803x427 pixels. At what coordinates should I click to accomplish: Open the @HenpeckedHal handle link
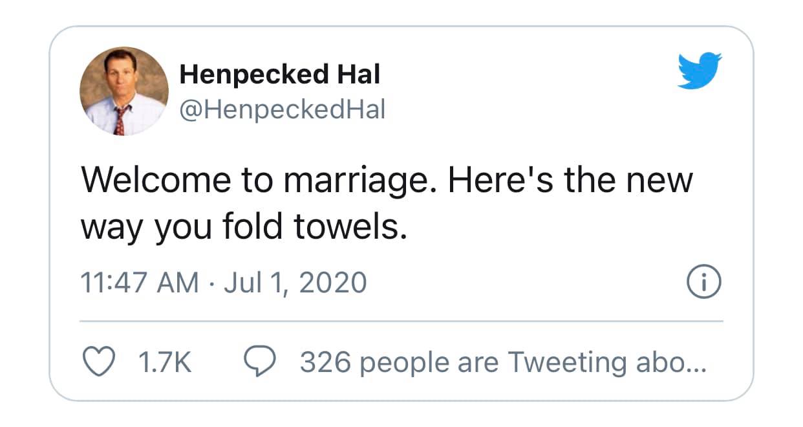tap(282, 110)
